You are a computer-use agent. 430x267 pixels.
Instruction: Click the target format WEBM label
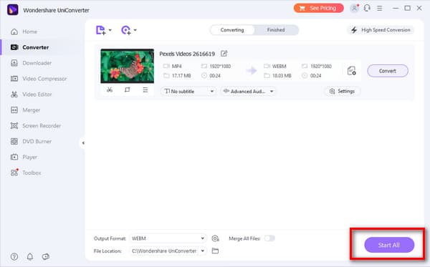[279, 67]
